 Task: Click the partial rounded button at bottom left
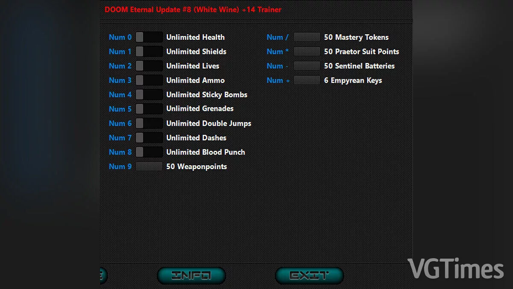tap(100, 275)
